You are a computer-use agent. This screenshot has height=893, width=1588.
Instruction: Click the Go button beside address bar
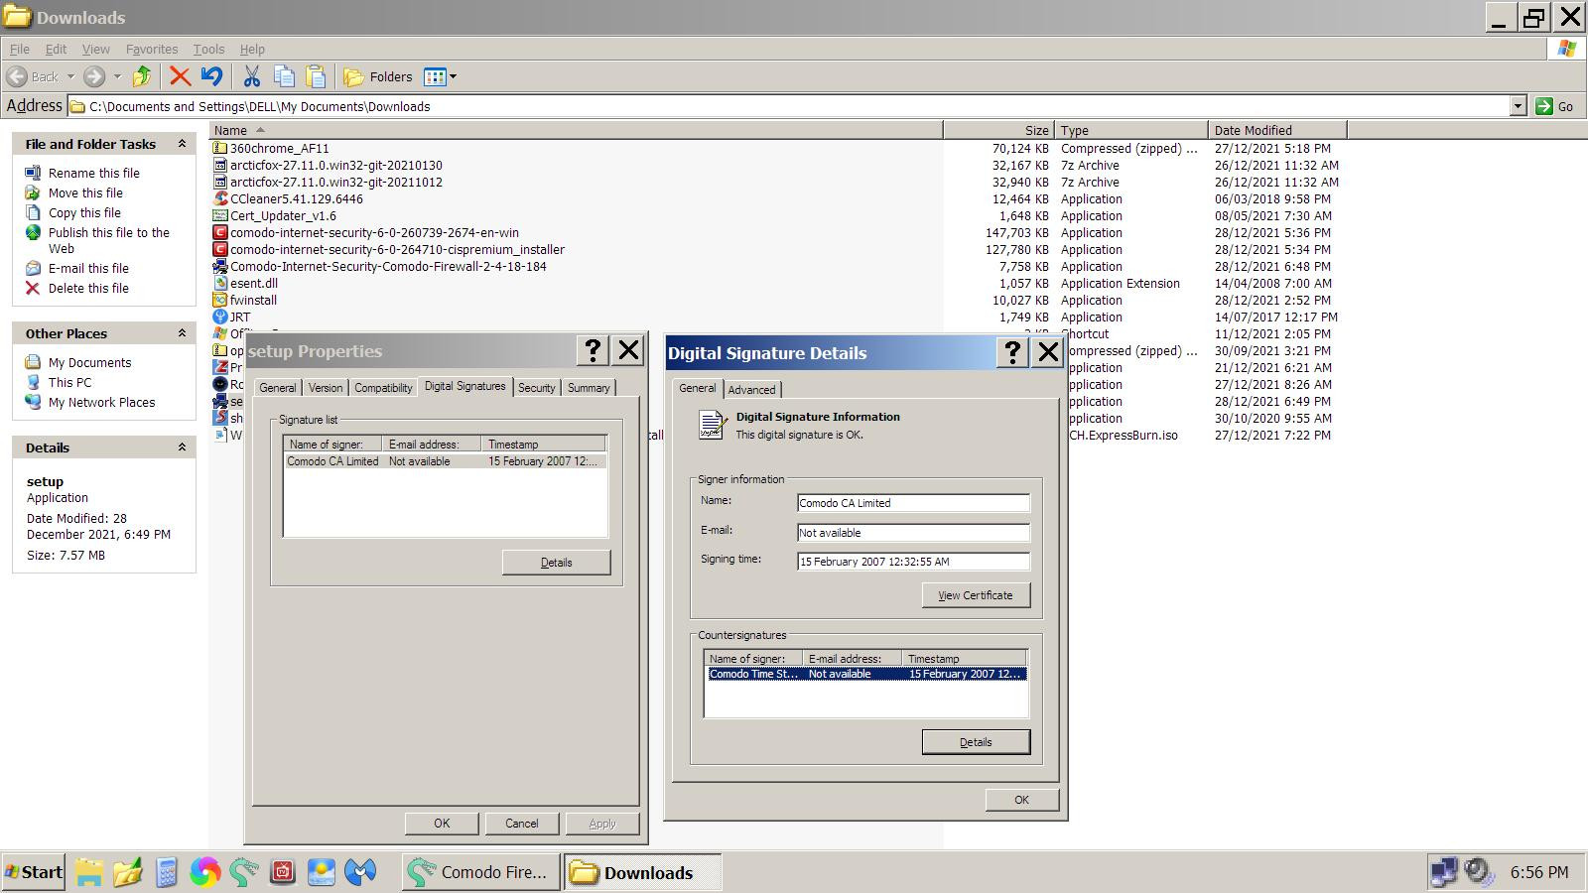(x=1555, y=106)
